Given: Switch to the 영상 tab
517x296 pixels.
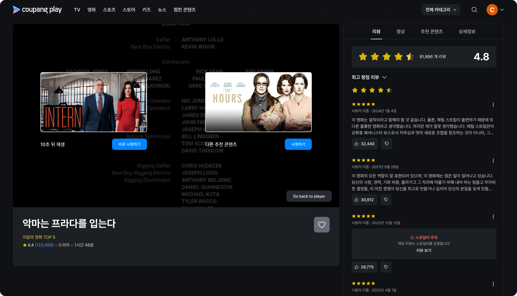Looking at the screenshot, I should (x=400, y=31).
